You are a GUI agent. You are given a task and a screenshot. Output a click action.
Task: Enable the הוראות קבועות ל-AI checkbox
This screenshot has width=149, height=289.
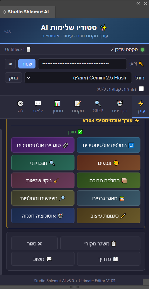click(x=141, y=89)
